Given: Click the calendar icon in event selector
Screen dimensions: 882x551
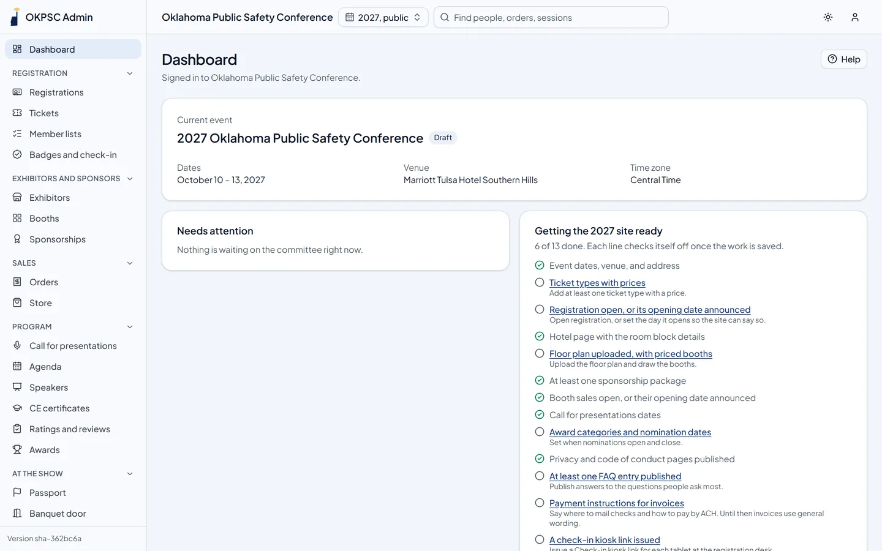Looking at the screenshot, I should coord(350,17).
